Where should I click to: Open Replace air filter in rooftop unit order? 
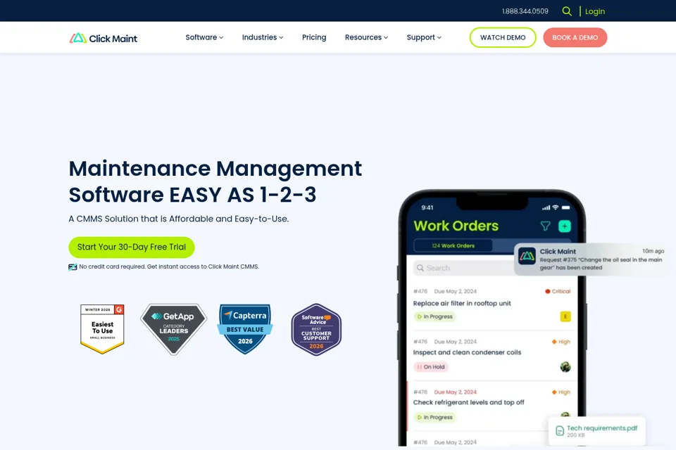[462, 303]
